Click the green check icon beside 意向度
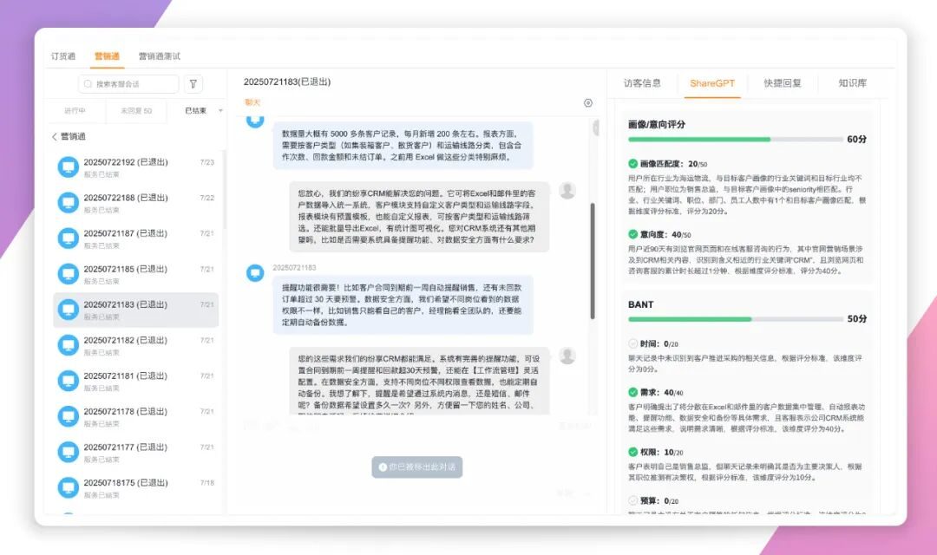This screenshot has height=555, width=937. (632, 234)
